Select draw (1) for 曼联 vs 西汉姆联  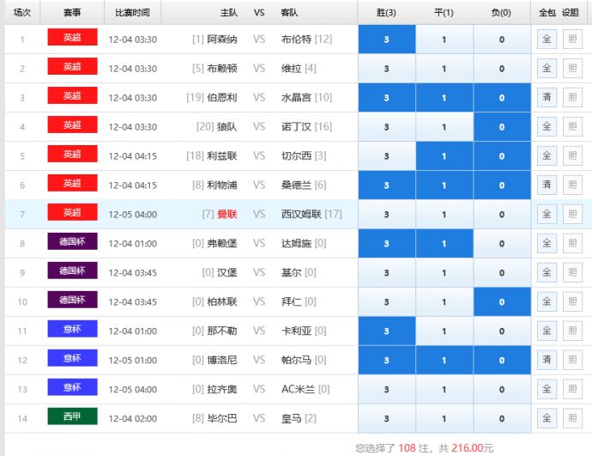click(444, 215)
